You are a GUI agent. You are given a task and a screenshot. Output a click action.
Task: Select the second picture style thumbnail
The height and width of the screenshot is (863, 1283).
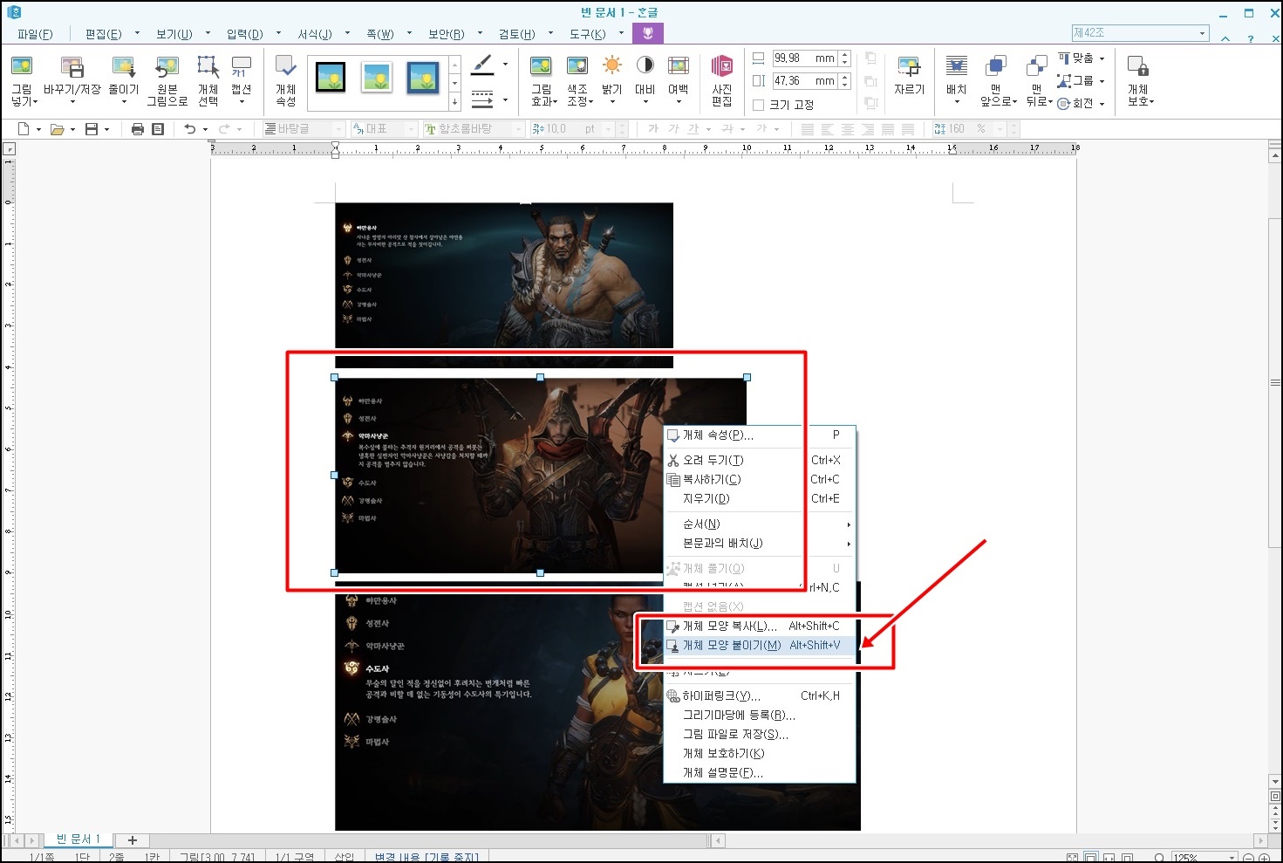378,78
